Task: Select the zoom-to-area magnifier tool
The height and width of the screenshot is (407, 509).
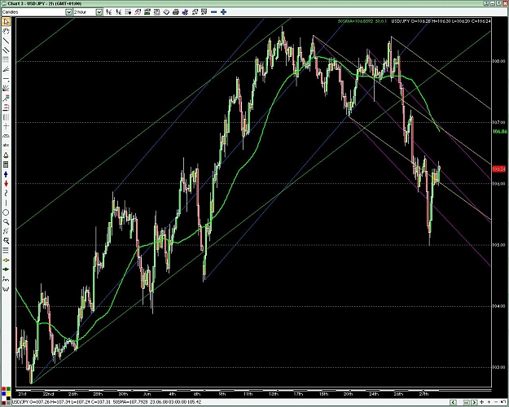Action: point(6,241)
